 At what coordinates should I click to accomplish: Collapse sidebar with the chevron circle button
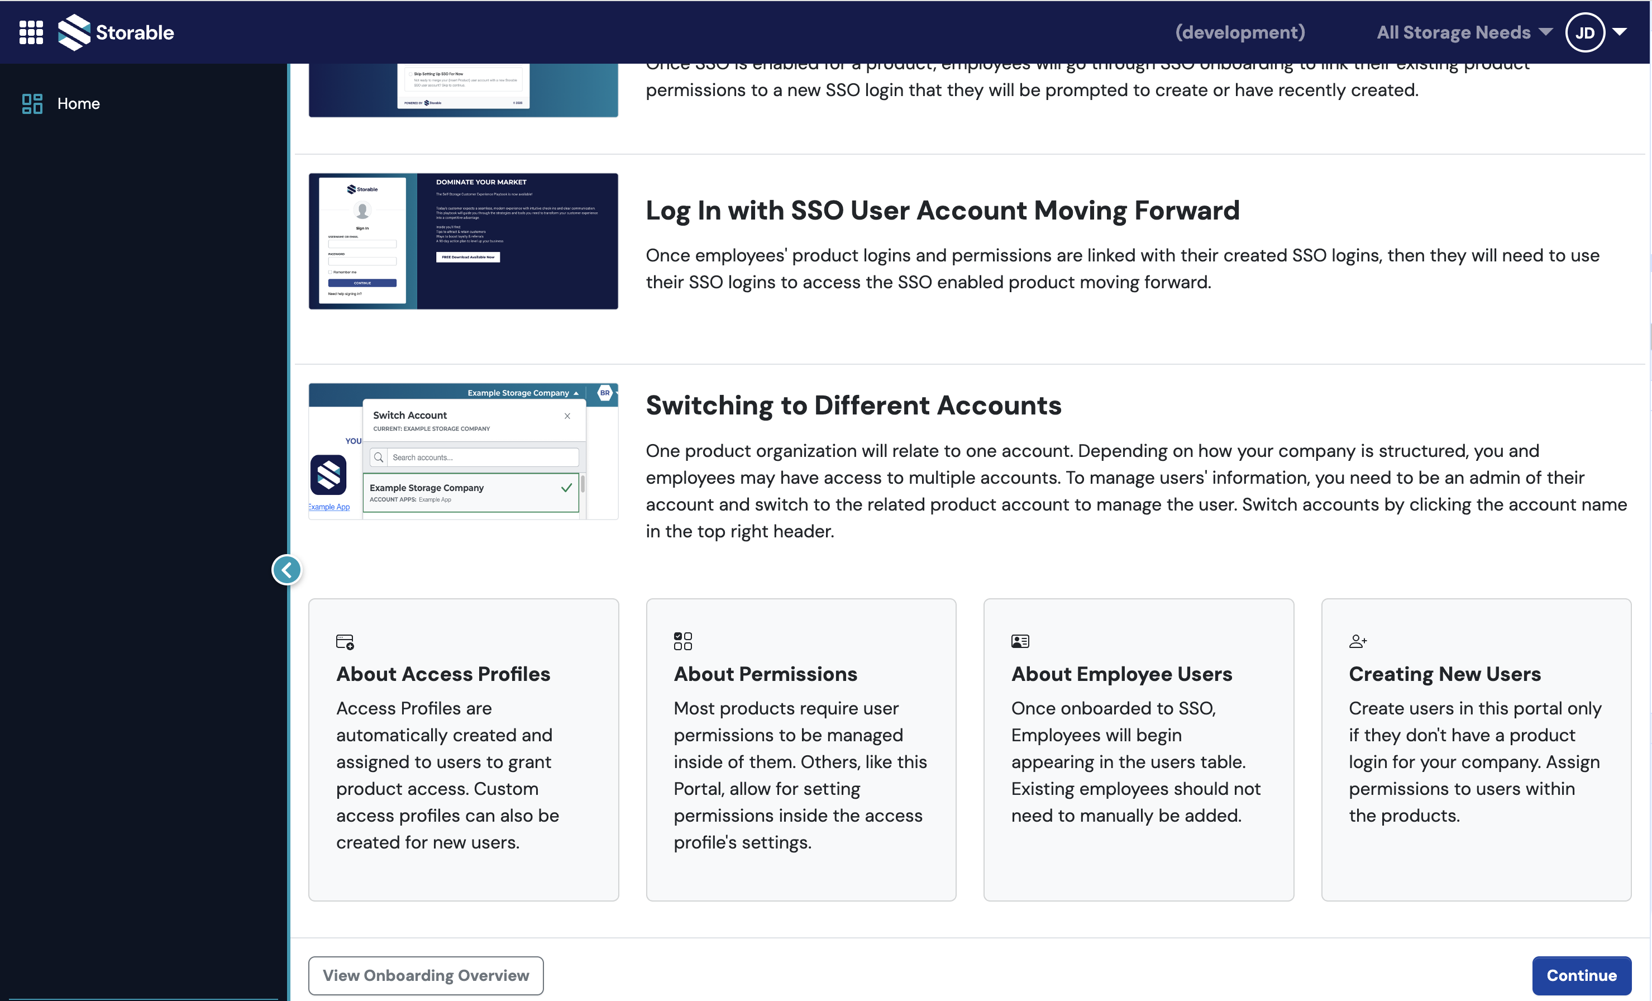287,570
